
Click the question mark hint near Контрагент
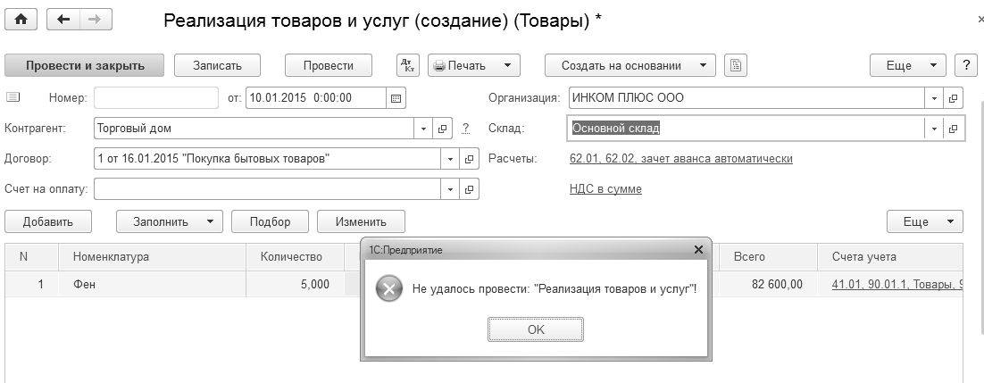point(465,129)
